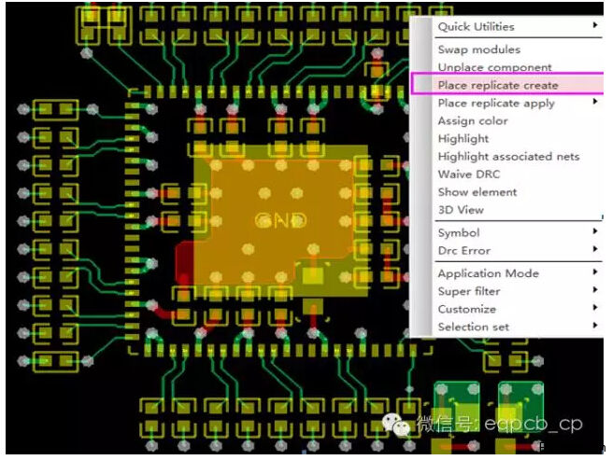This screenshot has width=612, height=460.
Task: Expand the Application Mode submenu arrow
Action: click(595, 272)
